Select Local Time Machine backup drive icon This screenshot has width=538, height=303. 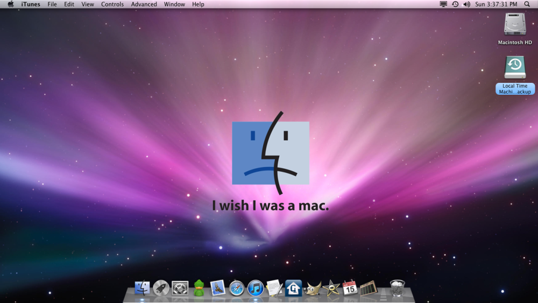515,67
